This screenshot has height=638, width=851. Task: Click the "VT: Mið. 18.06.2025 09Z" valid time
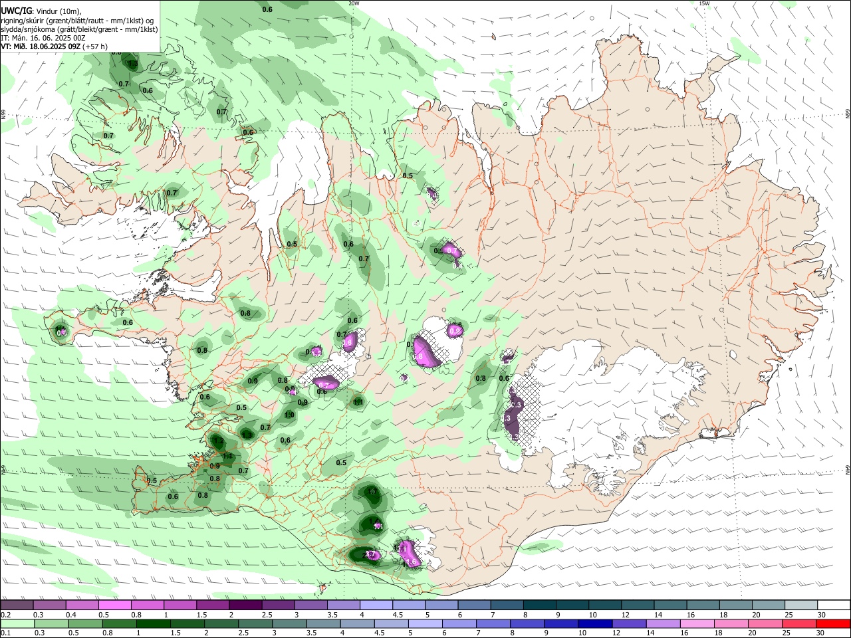(x=41, y=47)
